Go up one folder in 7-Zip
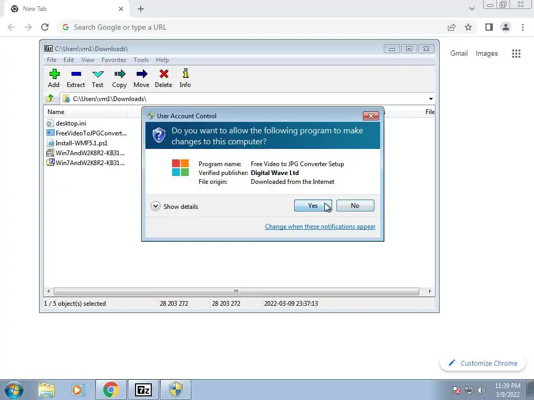This screenshot has width=534, height=400. pyautogui.click(x=50, y=98)
